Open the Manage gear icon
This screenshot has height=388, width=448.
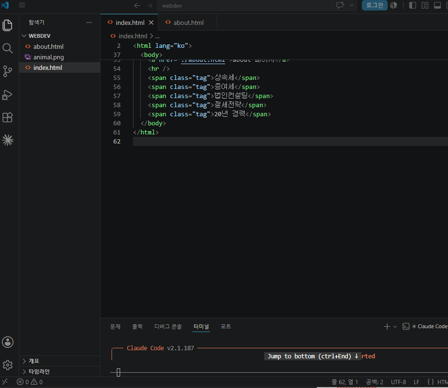(x=8, y=365)
